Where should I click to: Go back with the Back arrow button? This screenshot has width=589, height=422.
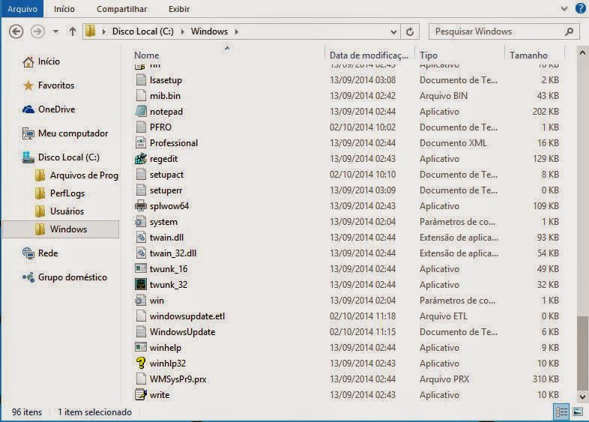[x=16, y=31]
